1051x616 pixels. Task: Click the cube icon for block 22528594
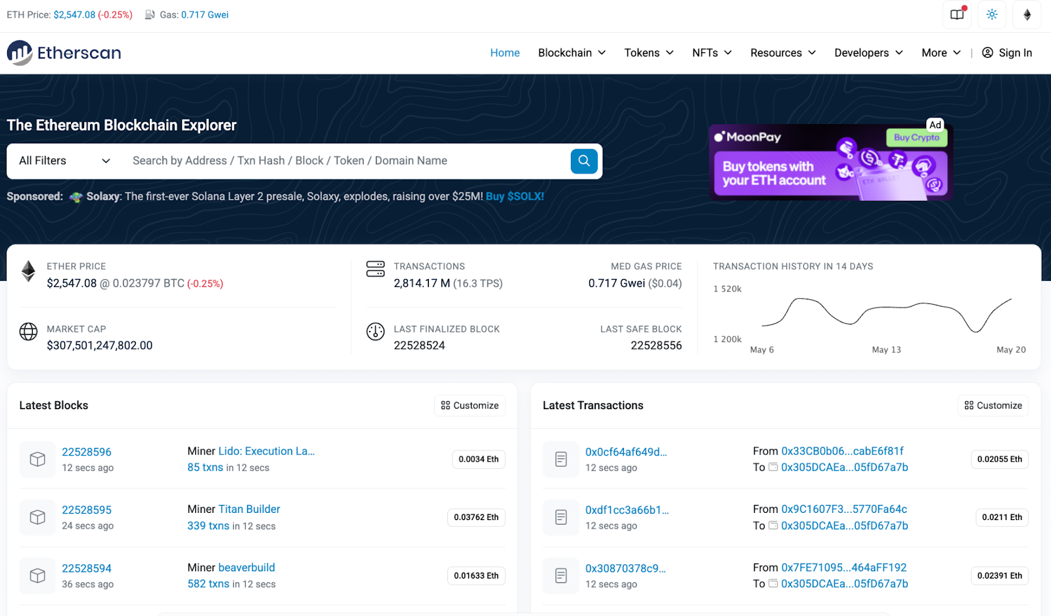pyautogui.click(x=37, y=576)
